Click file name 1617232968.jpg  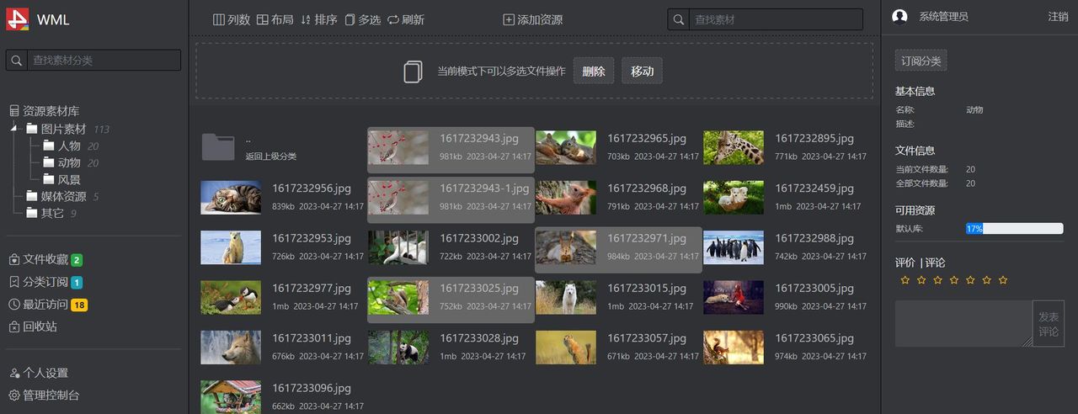(x=647, y=188)
